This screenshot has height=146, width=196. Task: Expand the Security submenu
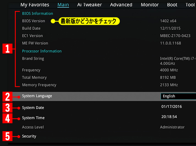29,136
